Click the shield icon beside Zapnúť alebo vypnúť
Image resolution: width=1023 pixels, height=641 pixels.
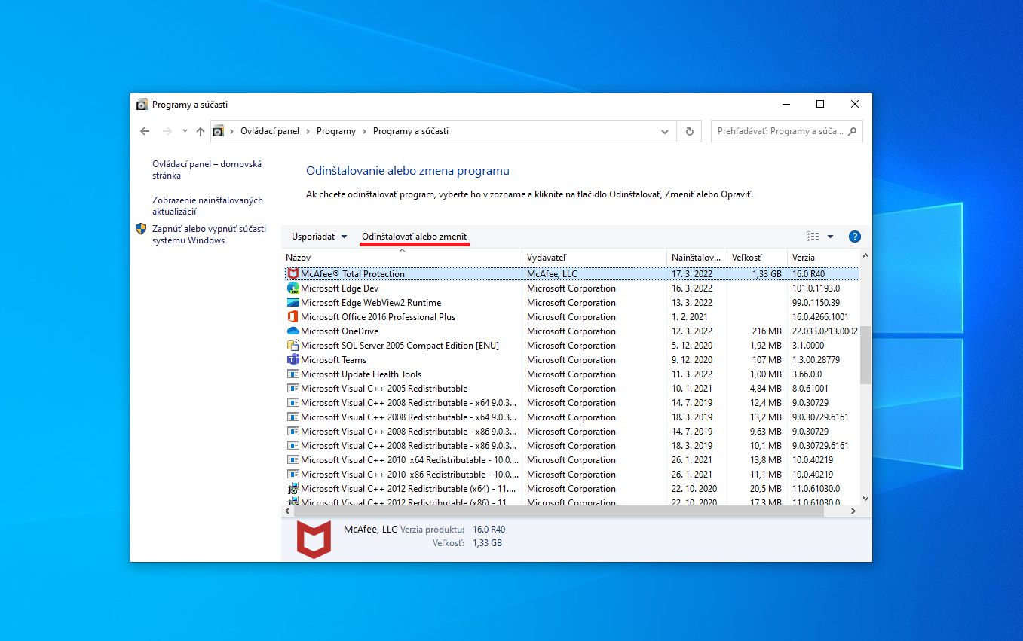point(141,229)
